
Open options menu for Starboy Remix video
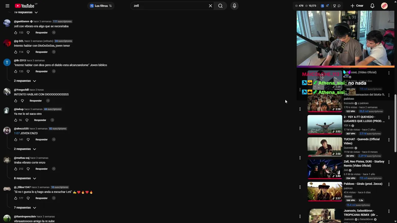tap(389, 162)
